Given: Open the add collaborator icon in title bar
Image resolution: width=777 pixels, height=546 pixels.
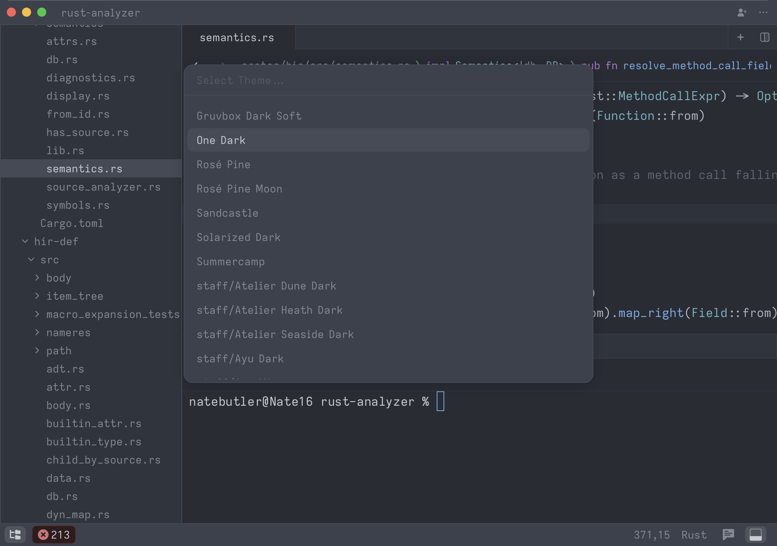Looking at the screenshot, I should (x=742, y=13).
